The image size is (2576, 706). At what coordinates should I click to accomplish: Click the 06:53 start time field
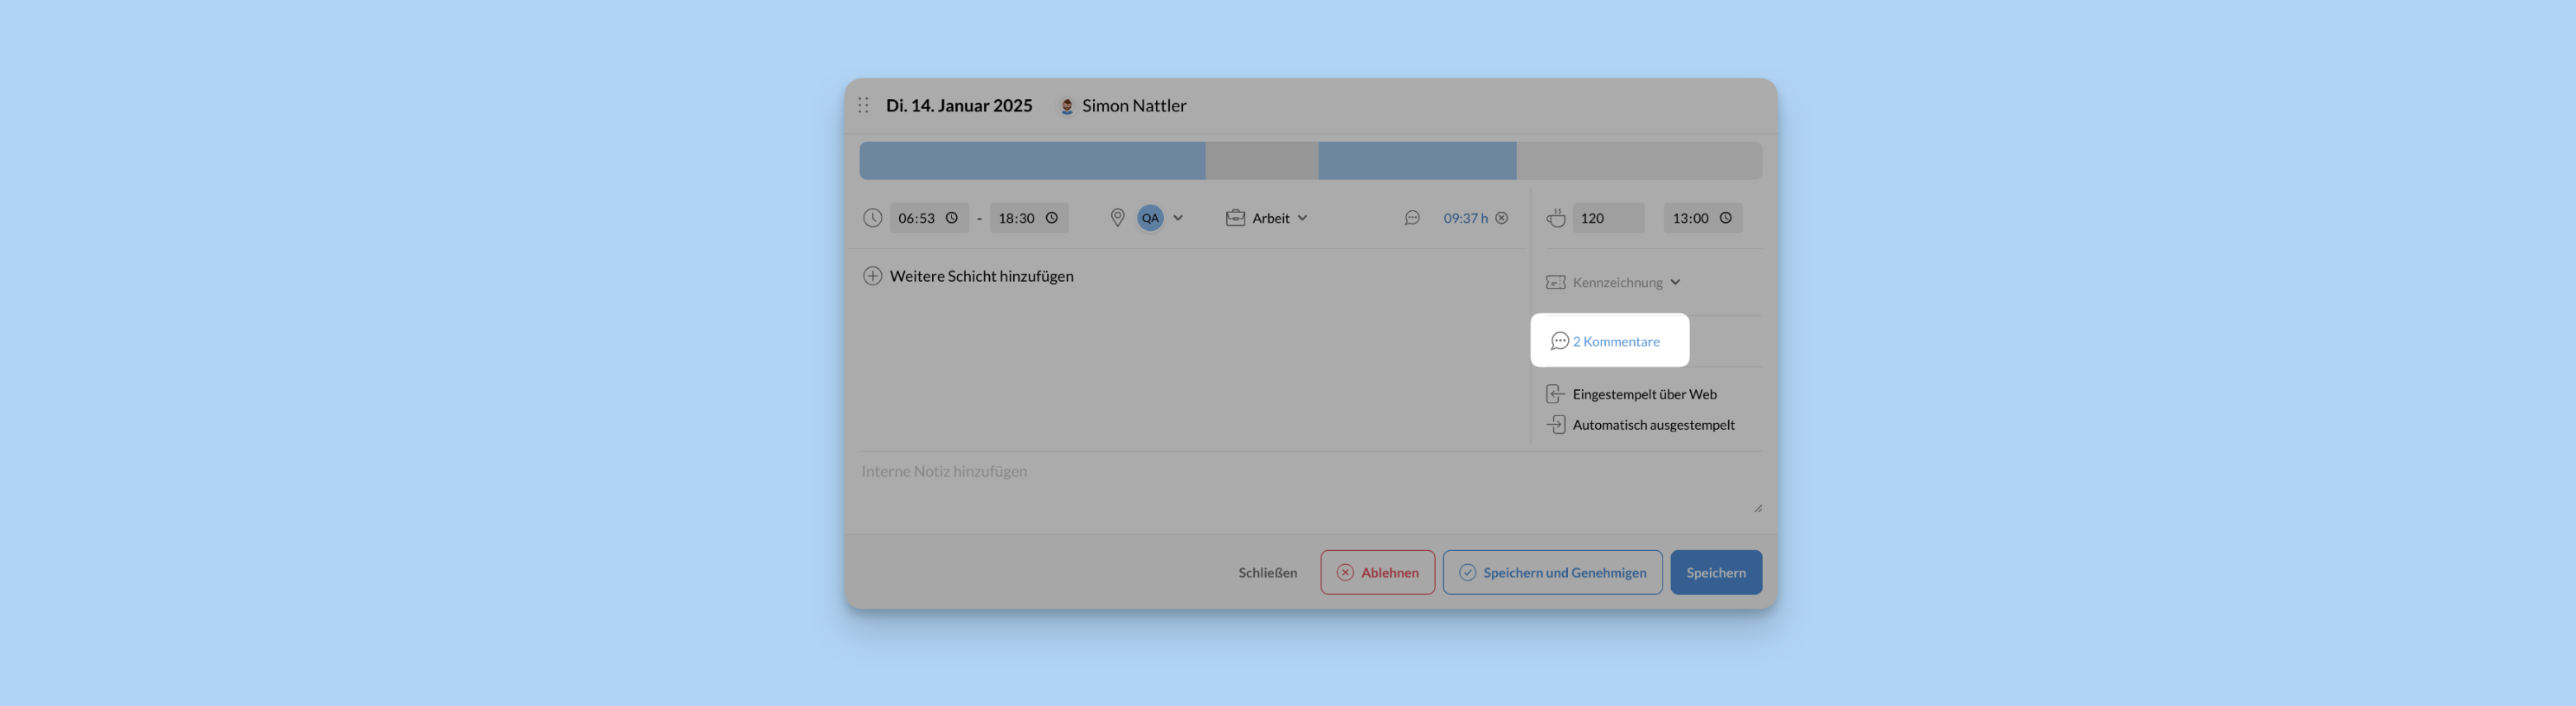tap(917, 218)
